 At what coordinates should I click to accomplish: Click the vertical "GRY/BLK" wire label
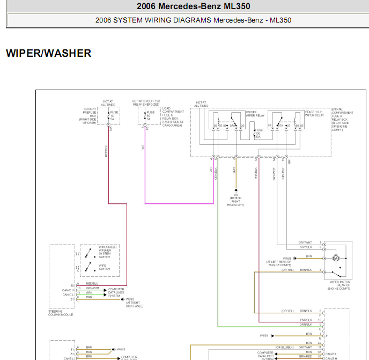click(283, 173)
